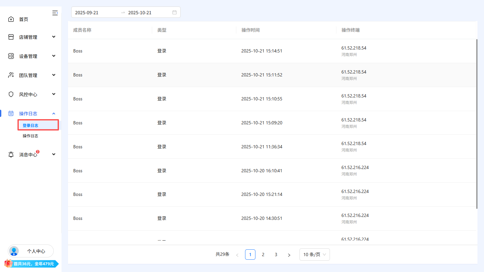Click the sidebar collapse hamburger icon
Image resolution: width=484 pixels, height=272 pixels.
point(55,13)
